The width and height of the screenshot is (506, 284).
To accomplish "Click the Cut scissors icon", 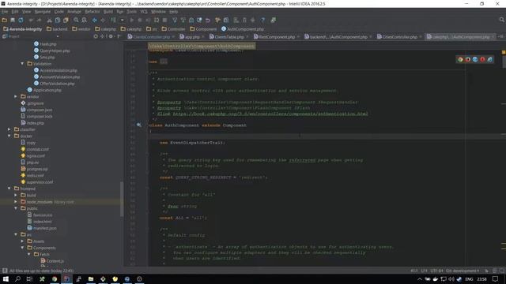I will [49, 20].
